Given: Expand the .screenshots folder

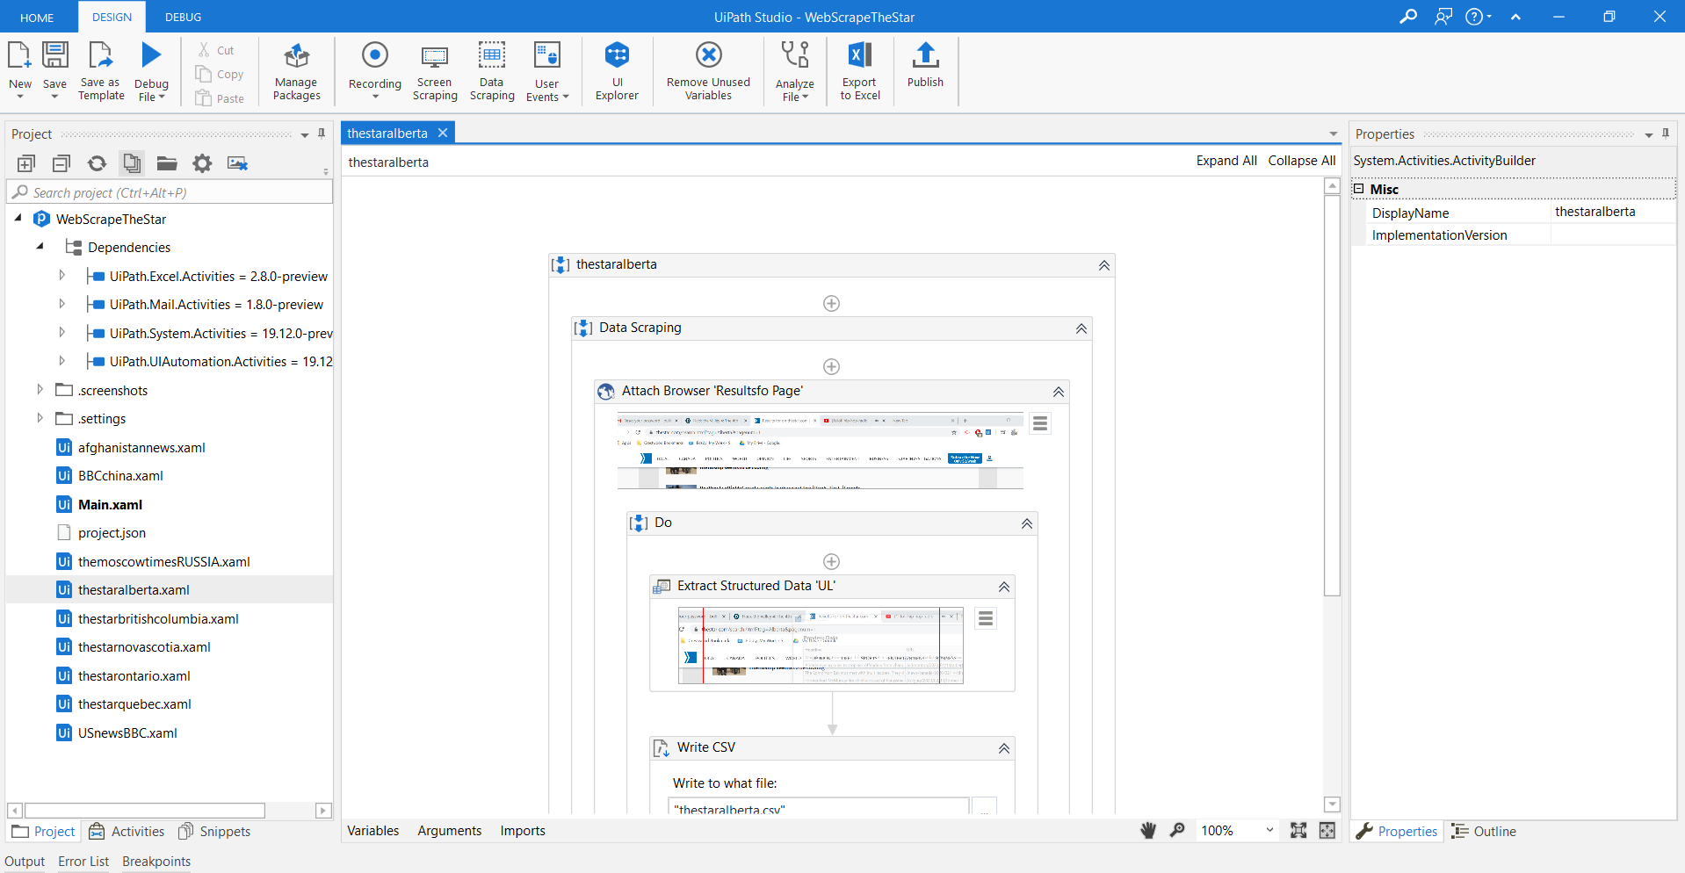Looking at the screenshot, I should [40, 390].
